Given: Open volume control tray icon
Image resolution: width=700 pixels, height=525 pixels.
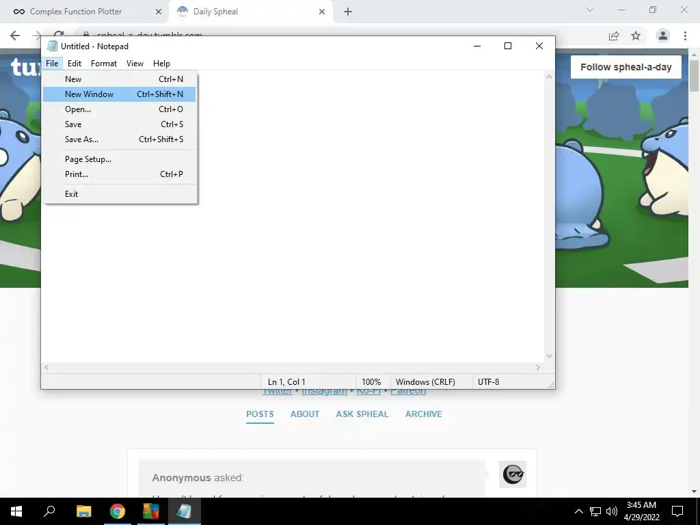Looking at the screenshot, I should 612,511.
